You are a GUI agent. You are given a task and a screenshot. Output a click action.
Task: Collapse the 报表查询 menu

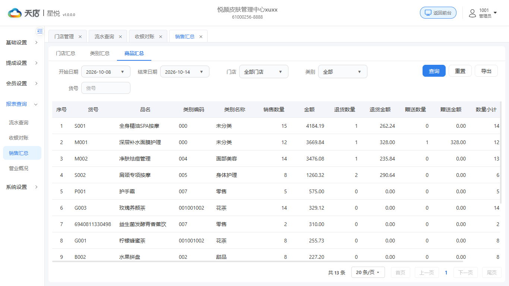22,104
